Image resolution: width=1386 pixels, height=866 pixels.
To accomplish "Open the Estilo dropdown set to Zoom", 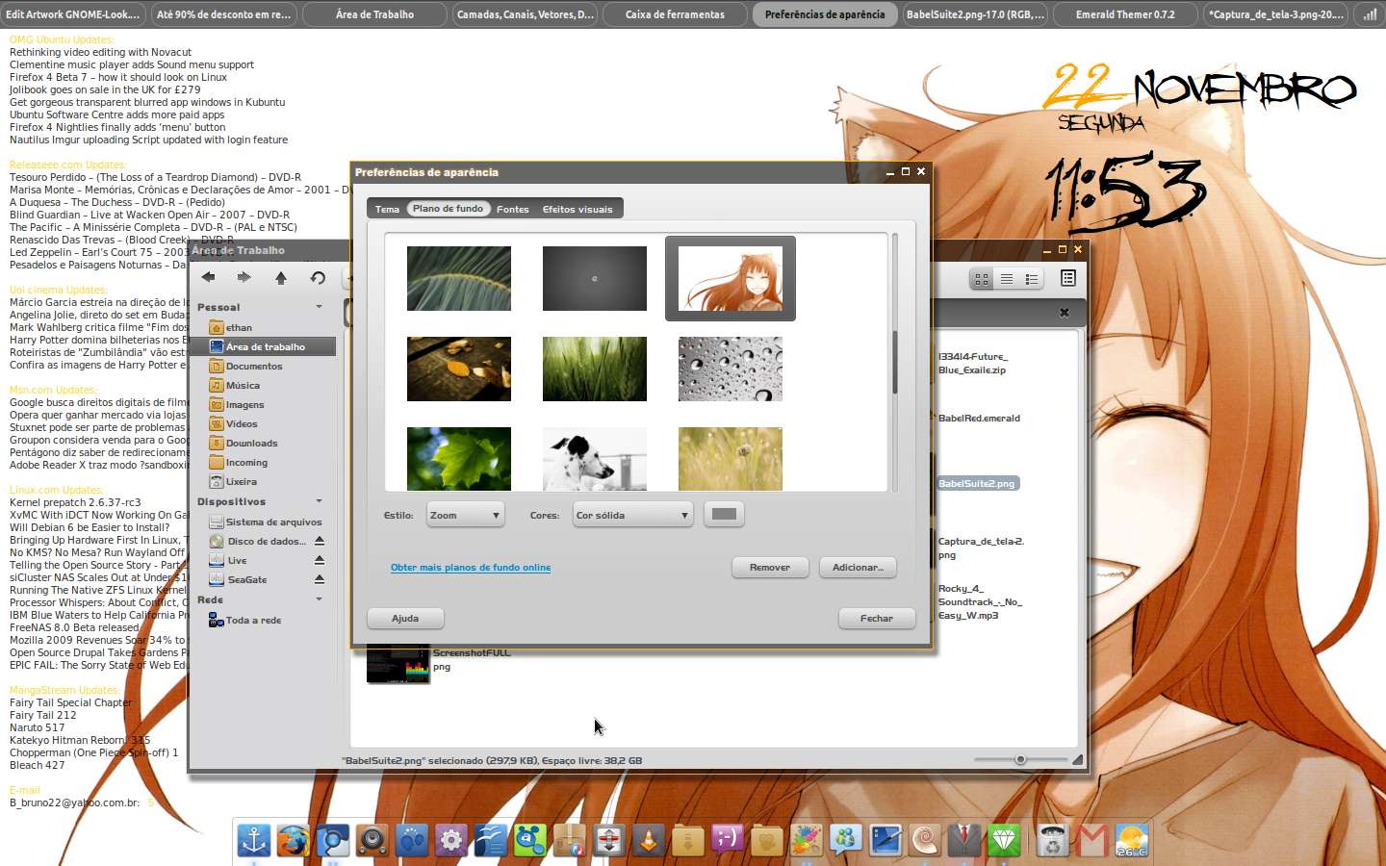I will click(466, 515).
